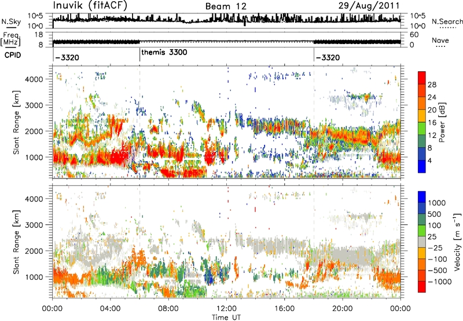Click the '-1000' tick on velocity color bar

click(x=440, y=282)
